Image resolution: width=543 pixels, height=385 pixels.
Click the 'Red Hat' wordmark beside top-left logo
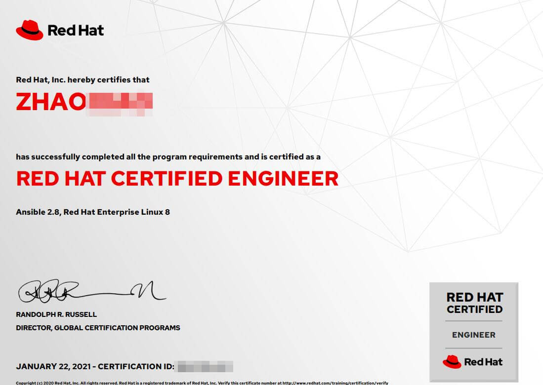[x=76, y=31]
